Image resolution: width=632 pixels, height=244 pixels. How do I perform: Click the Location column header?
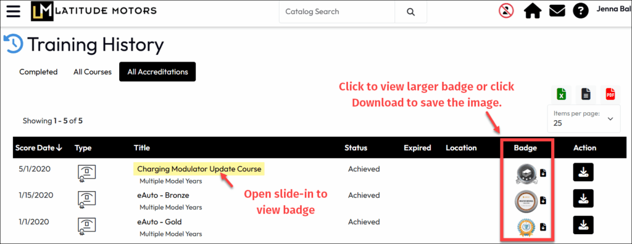click(461, 148)
